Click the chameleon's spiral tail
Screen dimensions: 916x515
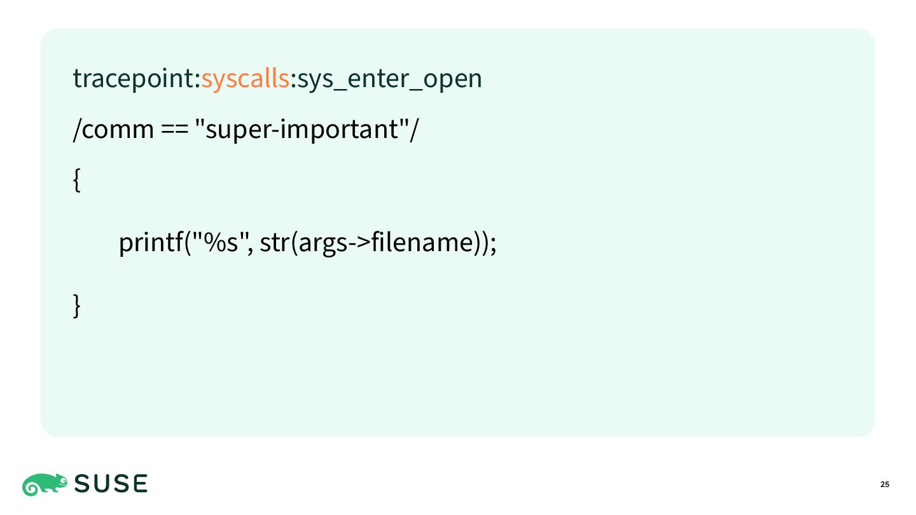(32, 488)
